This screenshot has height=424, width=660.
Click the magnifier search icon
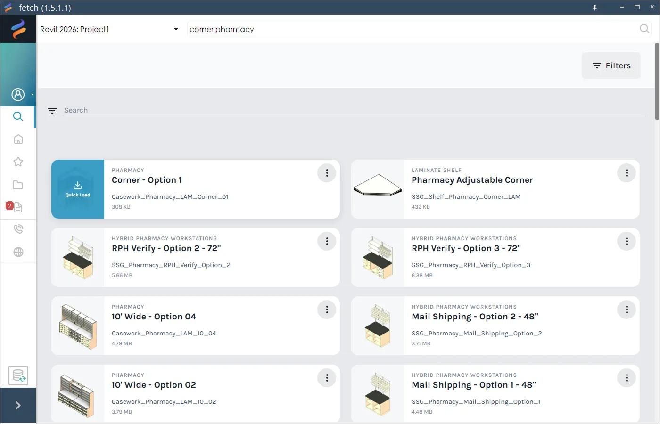[x=644, y=29]
